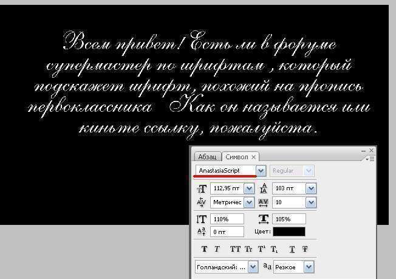The height and width of the screenshot is (279, 396).
Task: Click the tracking icon beside value 10
Action: point(265,202)
